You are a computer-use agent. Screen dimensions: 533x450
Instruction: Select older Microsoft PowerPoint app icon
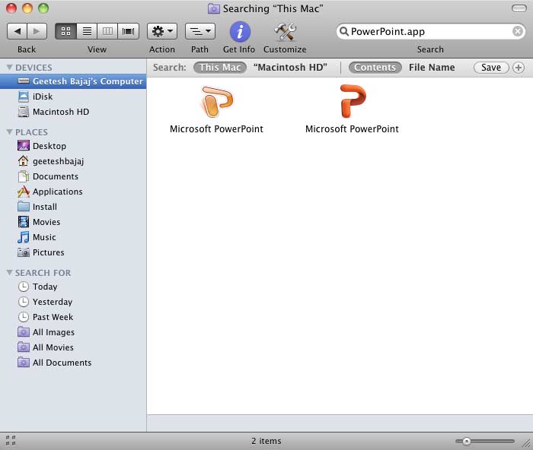(x=216, y=102)
